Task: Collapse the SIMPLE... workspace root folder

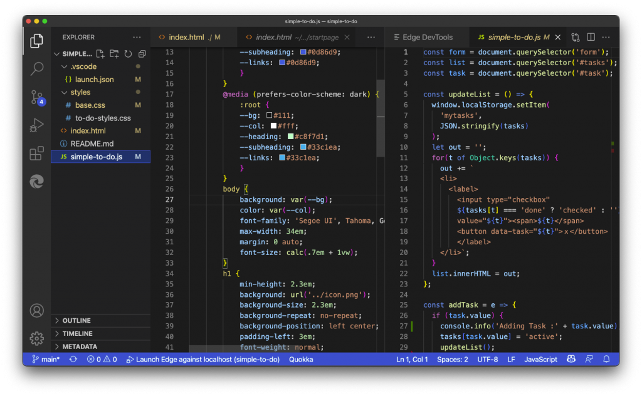Action: pyautogui.click(x=57, y=54)
